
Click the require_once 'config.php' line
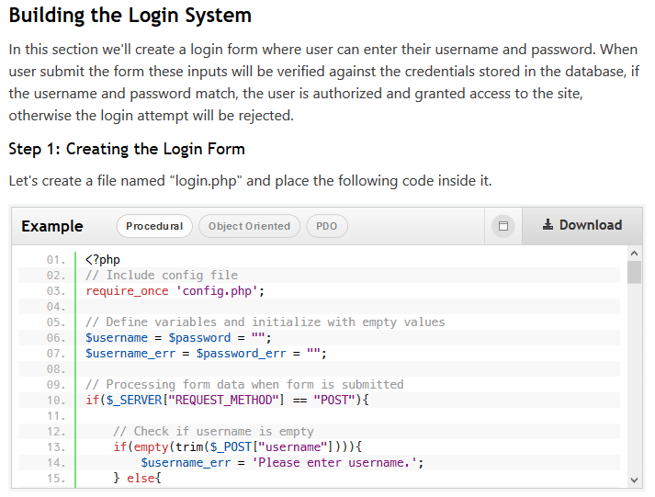[x=175, y=290]
